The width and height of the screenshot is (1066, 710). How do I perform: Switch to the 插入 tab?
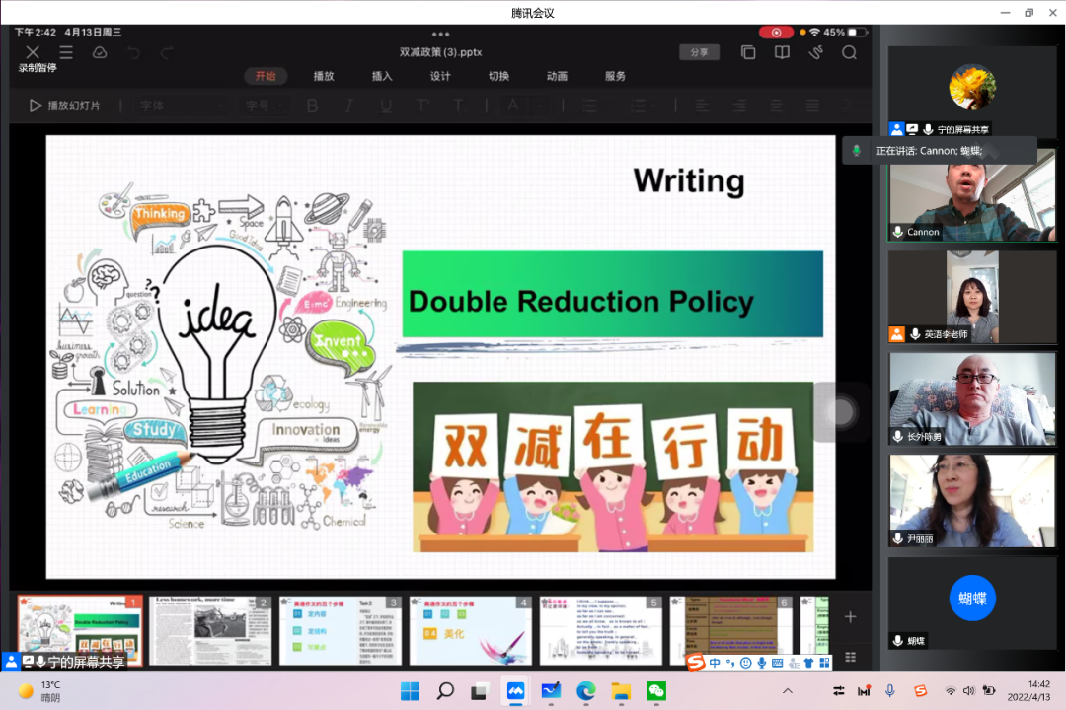(382, 76)
